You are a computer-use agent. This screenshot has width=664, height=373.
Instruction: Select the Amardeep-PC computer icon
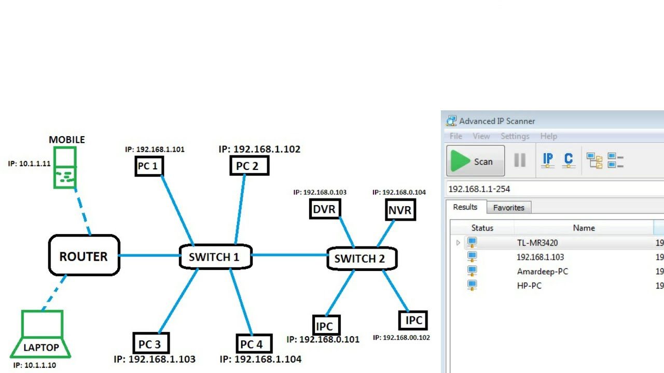[472, 271]
